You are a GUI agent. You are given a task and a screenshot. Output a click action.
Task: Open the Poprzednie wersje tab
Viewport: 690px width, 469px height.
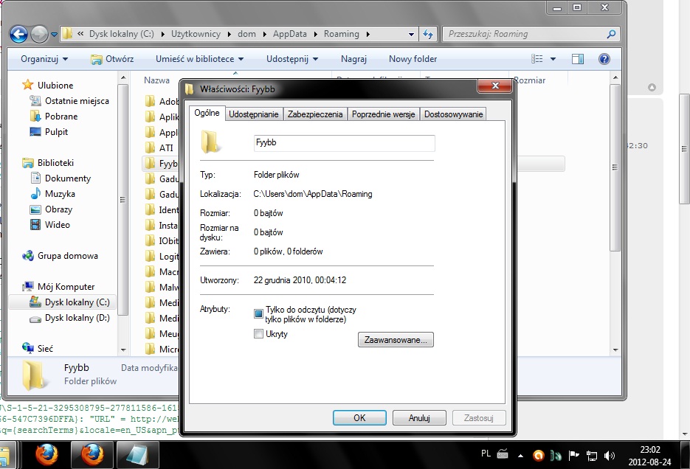(x=384, y=114)
